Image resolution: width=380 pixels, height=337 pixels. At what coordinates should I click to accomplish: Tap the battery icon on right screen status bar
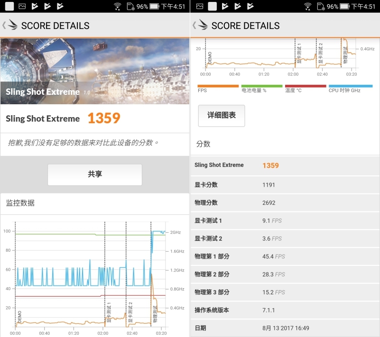[x=344, y=6]
